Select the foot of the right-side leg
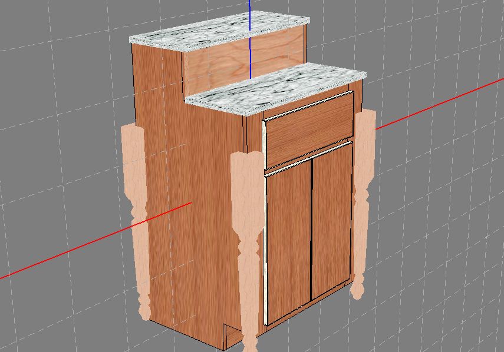504x352 pixels. tap(357, 292)
